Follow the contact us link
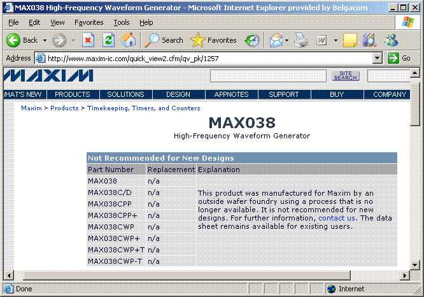This screenshot has height=297, width=424. tap(336, 218)
